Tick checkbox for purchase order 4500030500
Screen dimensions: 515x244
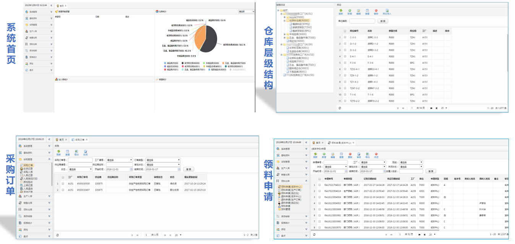[63, 184]
